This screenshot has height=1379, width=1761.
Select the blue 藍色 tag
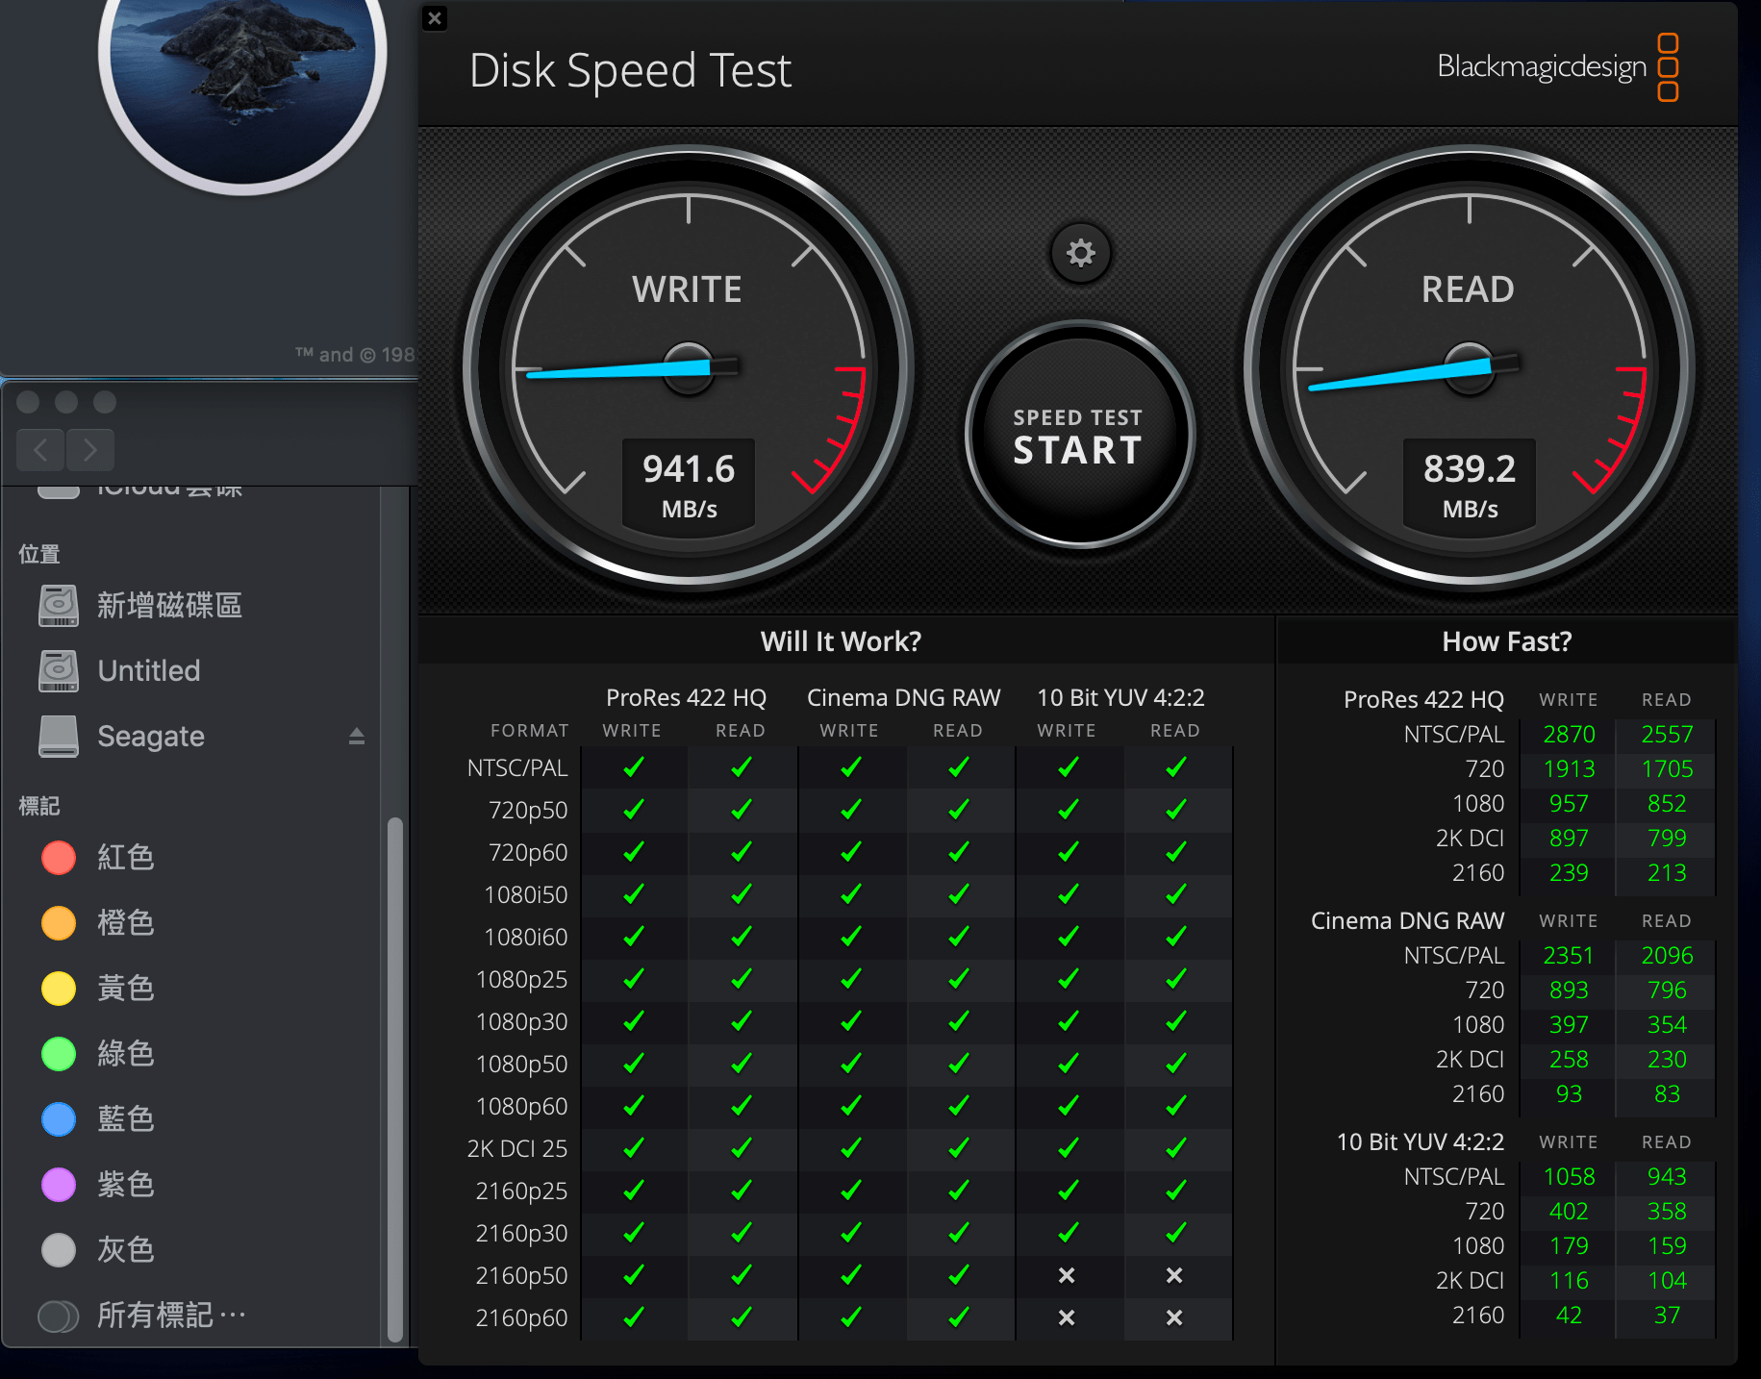(125, 1119)
